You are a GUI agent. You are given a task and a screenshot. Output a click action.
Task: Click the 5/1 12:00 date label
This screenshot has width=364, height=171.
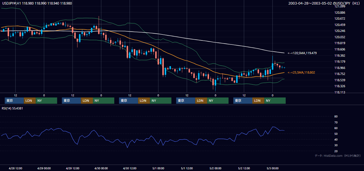[x=187, y=168]
